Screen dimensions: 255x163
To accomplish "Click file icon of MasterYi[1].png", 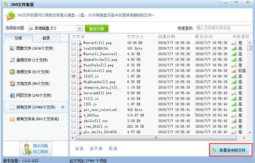I will (79, 43).
